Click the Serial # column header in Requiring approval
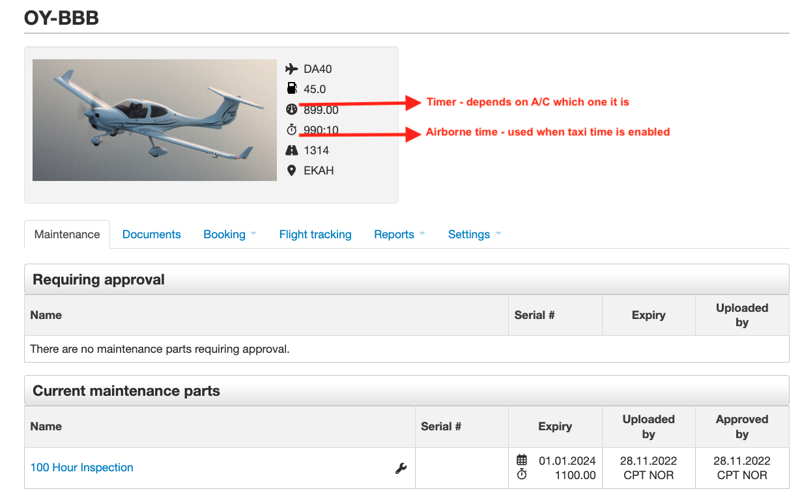The height and width of the screenshot is (498, 802). [x=534, y=314]
